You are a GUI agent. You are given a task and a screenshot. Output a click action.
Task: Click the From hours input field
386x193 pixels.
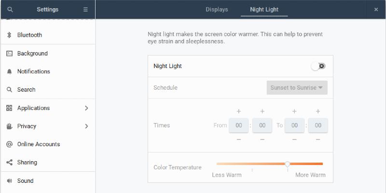click(x=238, y=125)
